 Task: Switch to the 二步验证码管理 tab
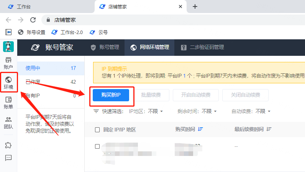(202, 47)
